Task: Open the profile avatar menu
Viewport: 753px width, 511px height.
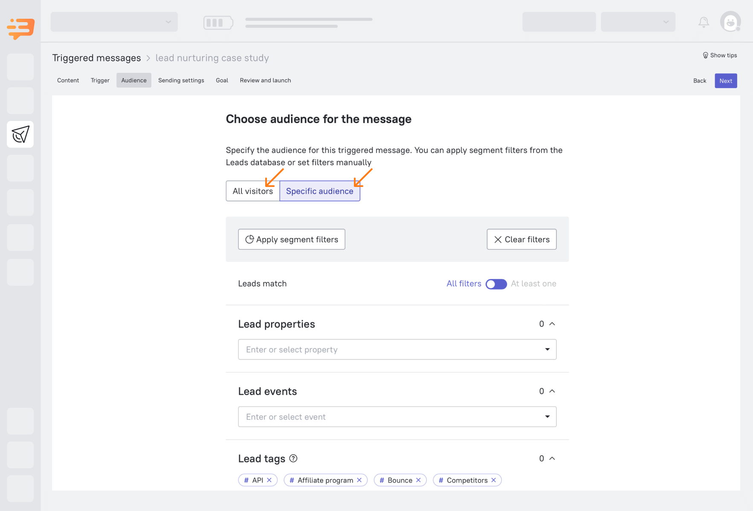Action: (x=730, y=22)
